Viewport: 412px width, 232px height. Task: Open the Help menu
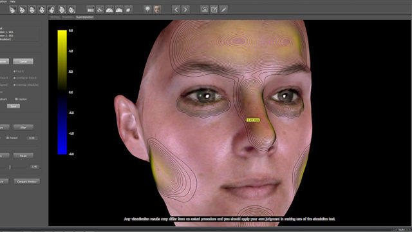click(x=12, y=1)
